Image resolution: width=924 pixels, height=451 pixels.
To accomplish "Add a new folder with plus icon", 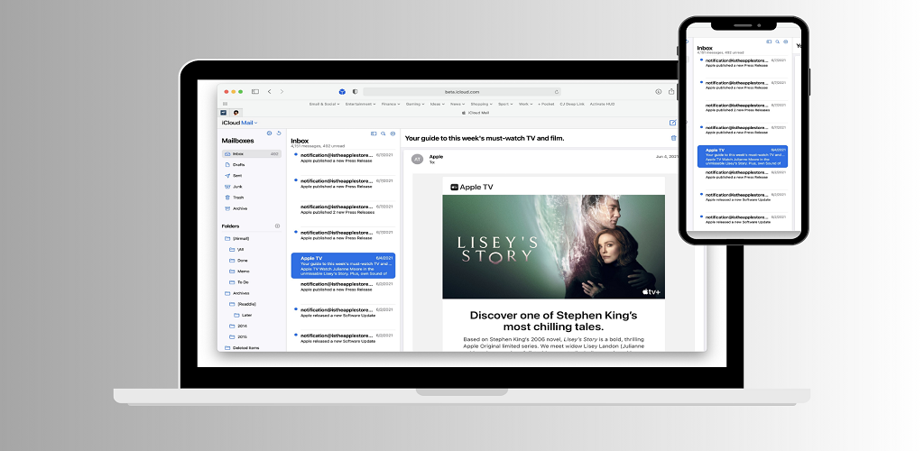I will [278, 226].
